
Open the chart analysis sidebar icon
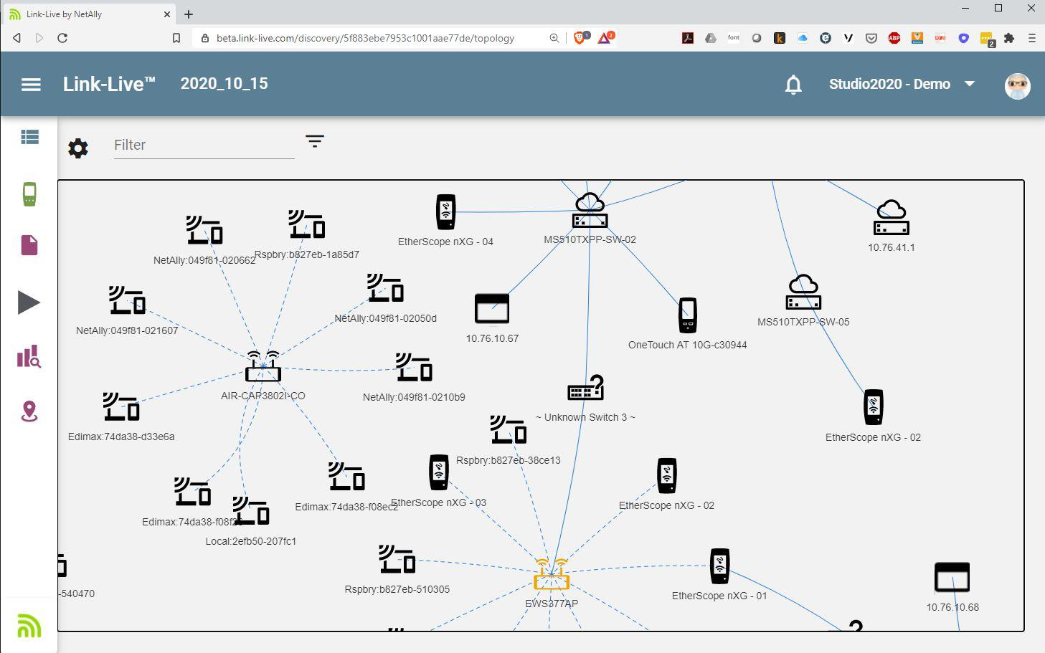[x=29, y=356]
